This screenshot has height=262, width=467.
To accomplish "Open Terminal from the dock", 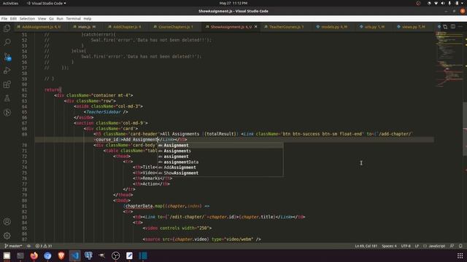I will click(x=20, y=255).
